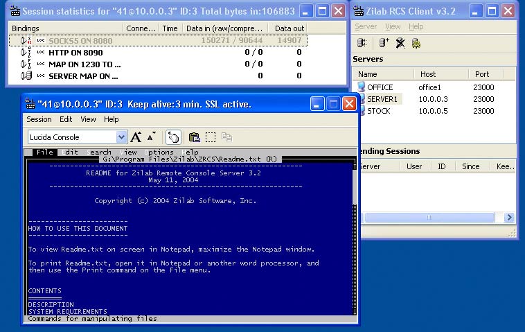Open the File menu in the console editor
Screen dimensions: 525x332
[x=45, y=152]
